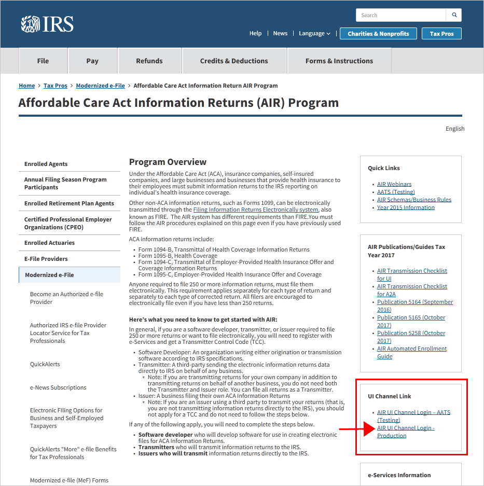The width and height of the screenshot is (484, 486).
Task: Open Filing Information Returns Electronically system link
Action: (255, 210)
